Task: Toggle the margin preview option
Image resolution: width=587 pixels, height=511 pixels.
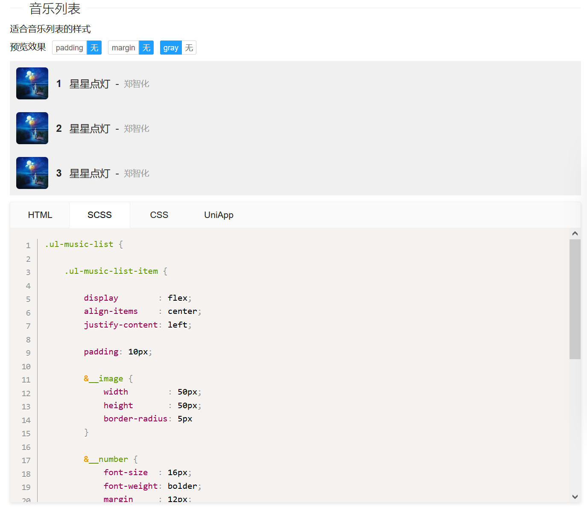Action: (x=123, y=48)
